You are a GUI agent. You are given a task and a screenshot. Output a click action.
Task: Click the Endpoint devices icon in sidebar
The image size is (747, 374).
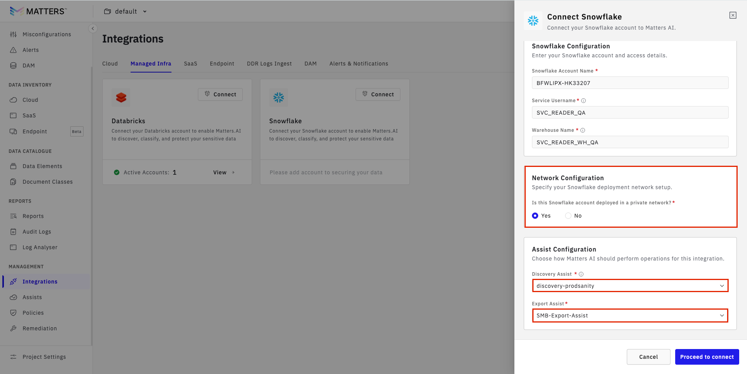[x=13, y=131]
